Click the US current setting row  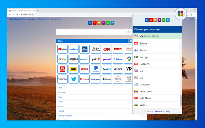pos(157,36)
